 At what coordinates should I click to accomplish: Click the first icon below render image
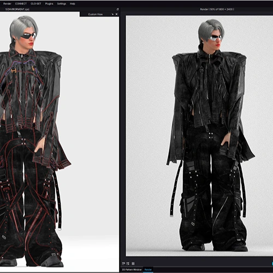[123, 263]
